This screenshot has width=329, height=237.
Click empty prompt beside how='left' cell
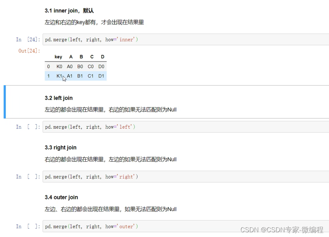[28, 127]
